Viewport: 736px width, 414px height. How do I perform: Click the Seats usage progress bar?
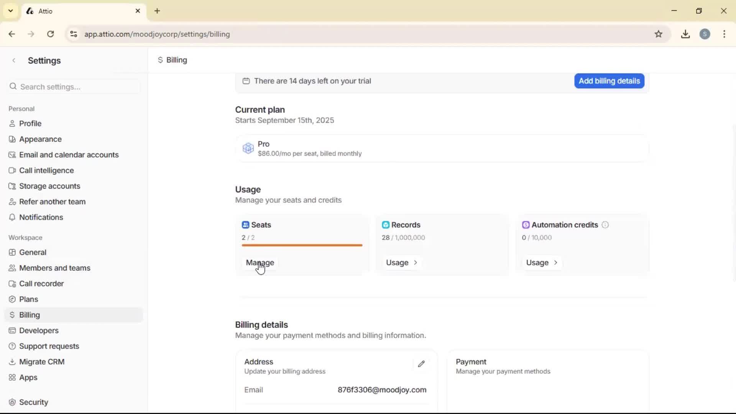(302, 245)
